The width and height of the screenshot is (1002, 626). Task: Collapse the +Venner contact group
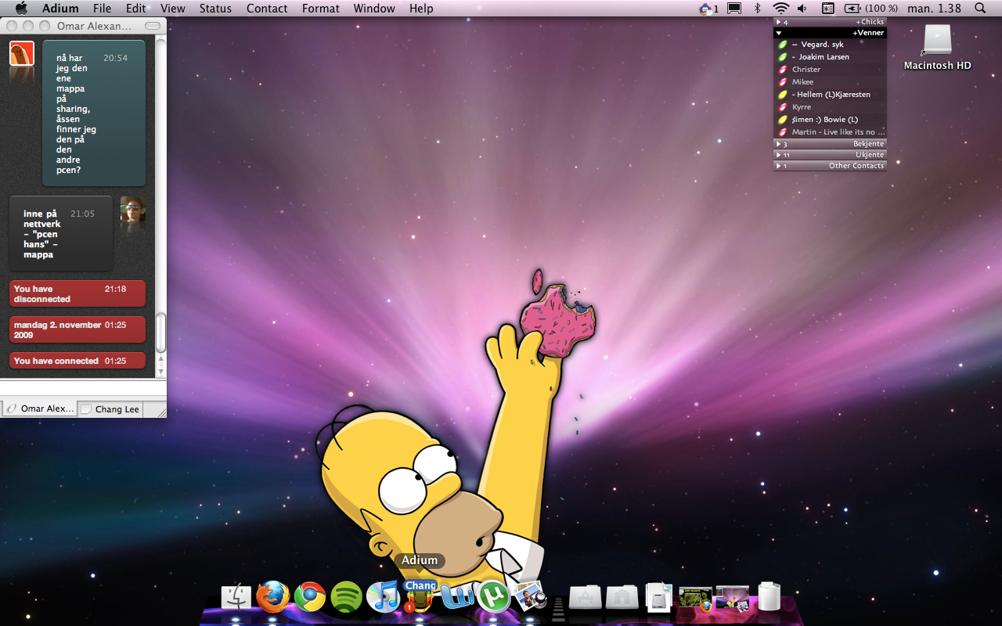point(830,33)
